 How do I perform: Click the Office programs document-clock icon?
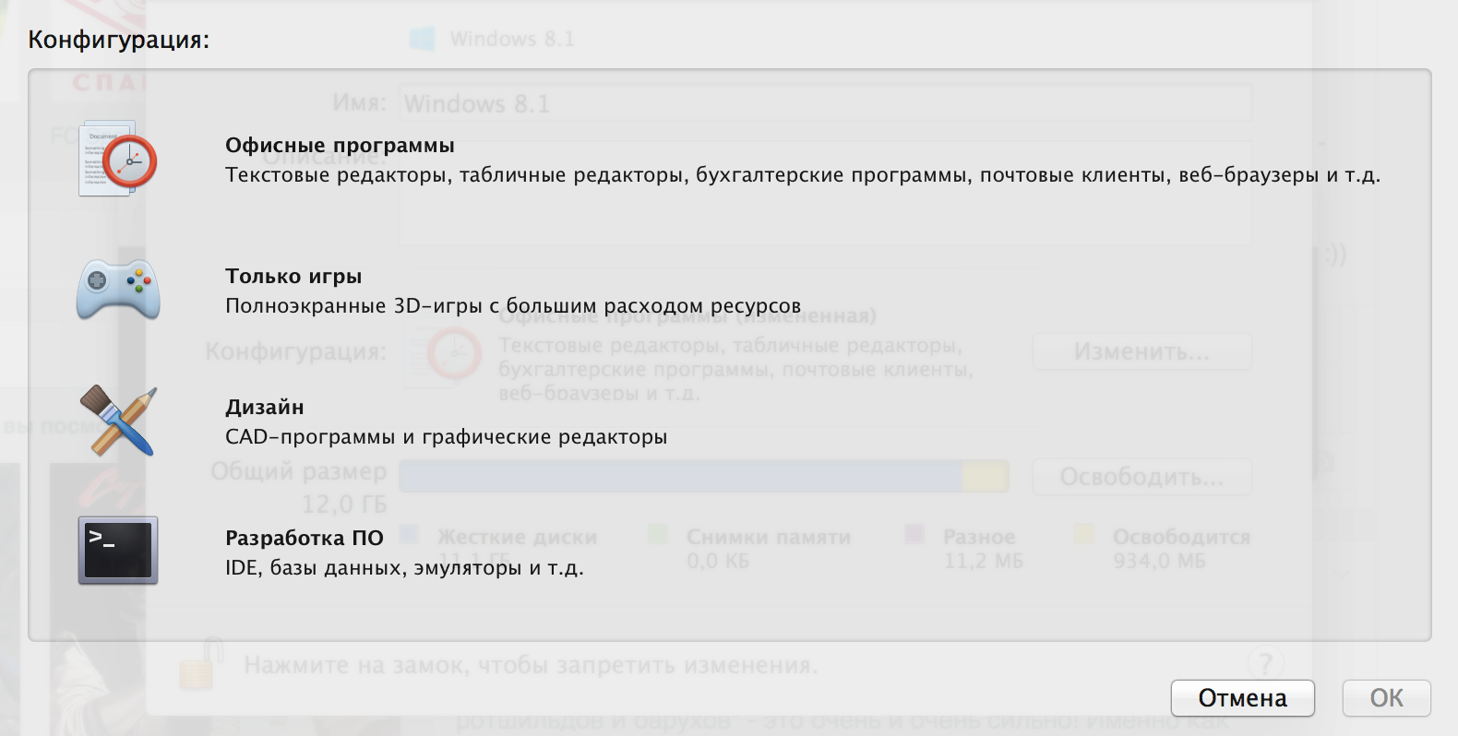coord(118,159)
